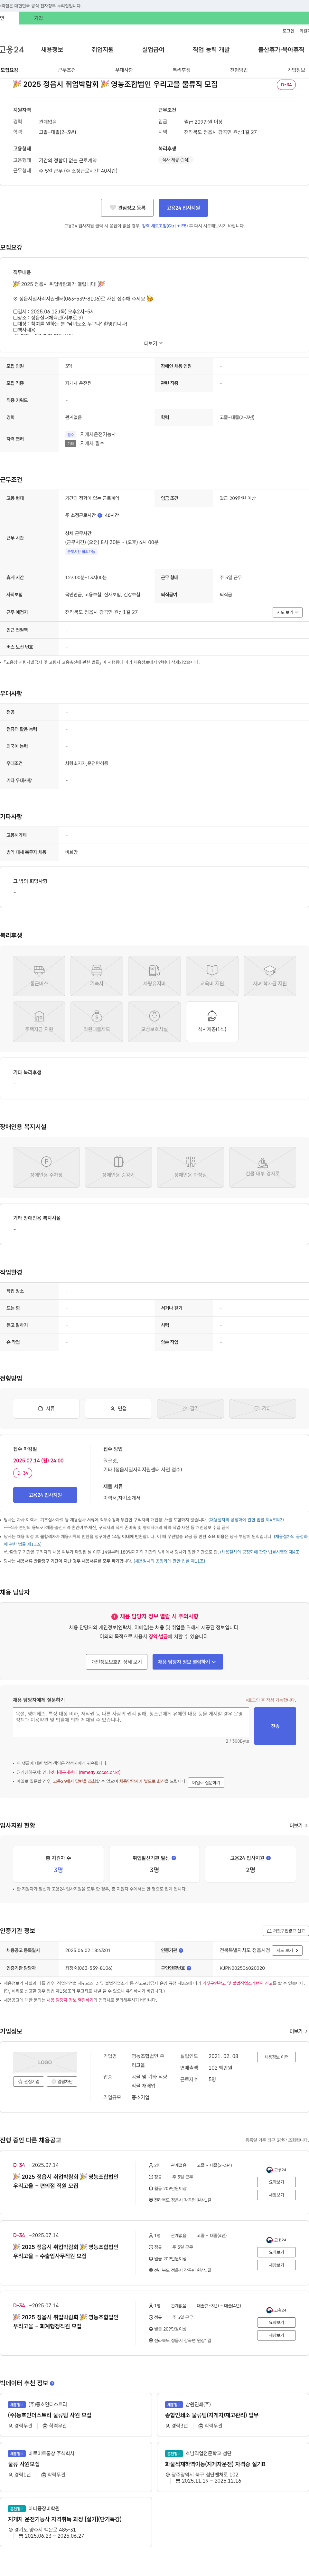Jump to the 복리후생 tab
This screenshot has height=2576, width=309.
coord(181,70)
